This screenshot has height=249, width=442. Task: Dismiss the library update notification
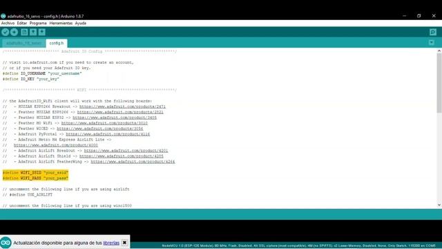click(x=124, y=243)
